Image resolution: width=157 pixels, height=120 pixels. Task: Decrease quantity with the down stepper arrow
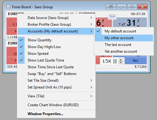(x=121, y=62)
